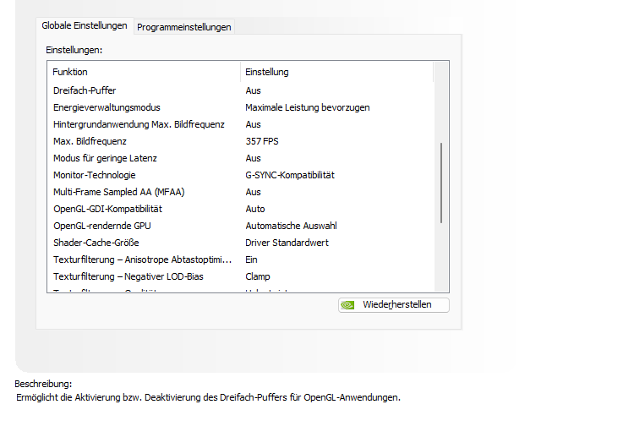Open the Automatische Auswahl value
The height and width of the screenshot is (437, 634).
point(291,226)
